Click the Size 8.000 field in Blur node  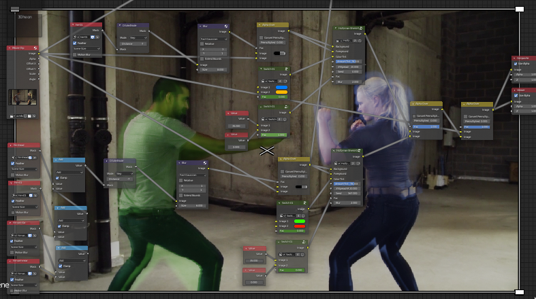click(214, 69)
